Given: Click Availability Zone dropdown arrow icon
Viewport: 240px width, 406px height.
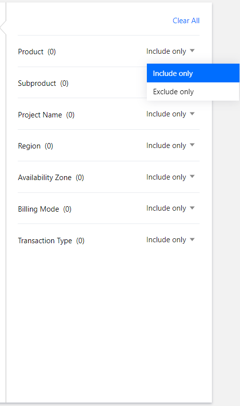Looking at the screenshot, I should (x=192, y=177).
